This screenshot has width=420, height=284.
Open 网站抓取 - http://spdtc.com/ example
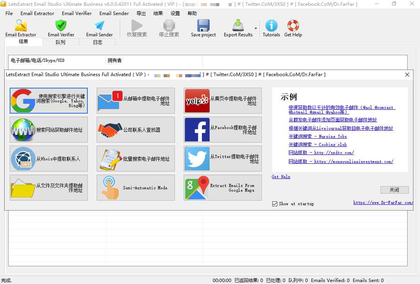point(321,153)
